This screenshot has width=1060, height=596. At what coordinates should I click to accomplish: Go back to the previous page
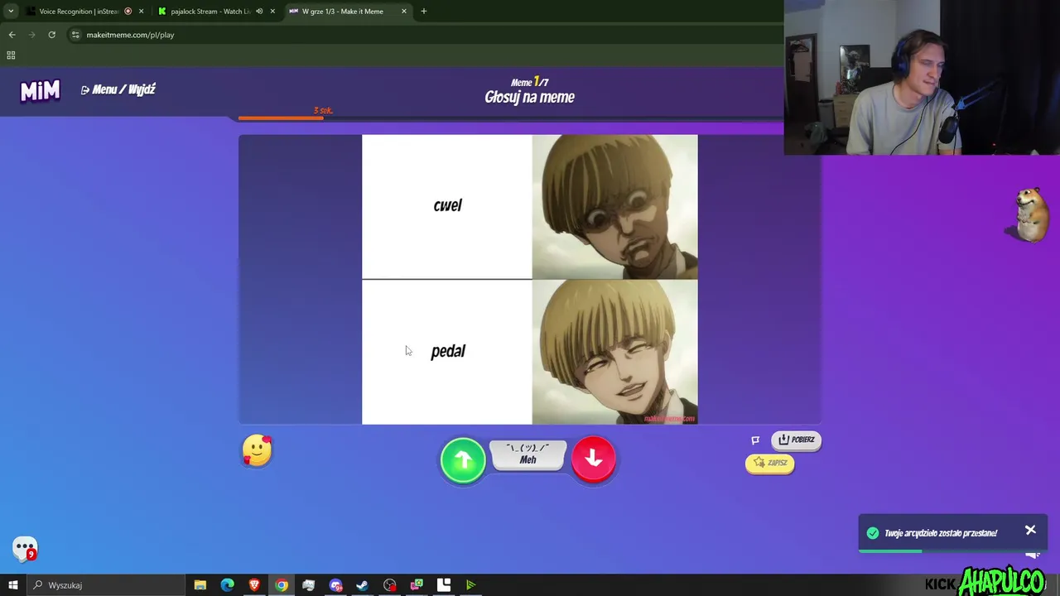click(12, 35)
